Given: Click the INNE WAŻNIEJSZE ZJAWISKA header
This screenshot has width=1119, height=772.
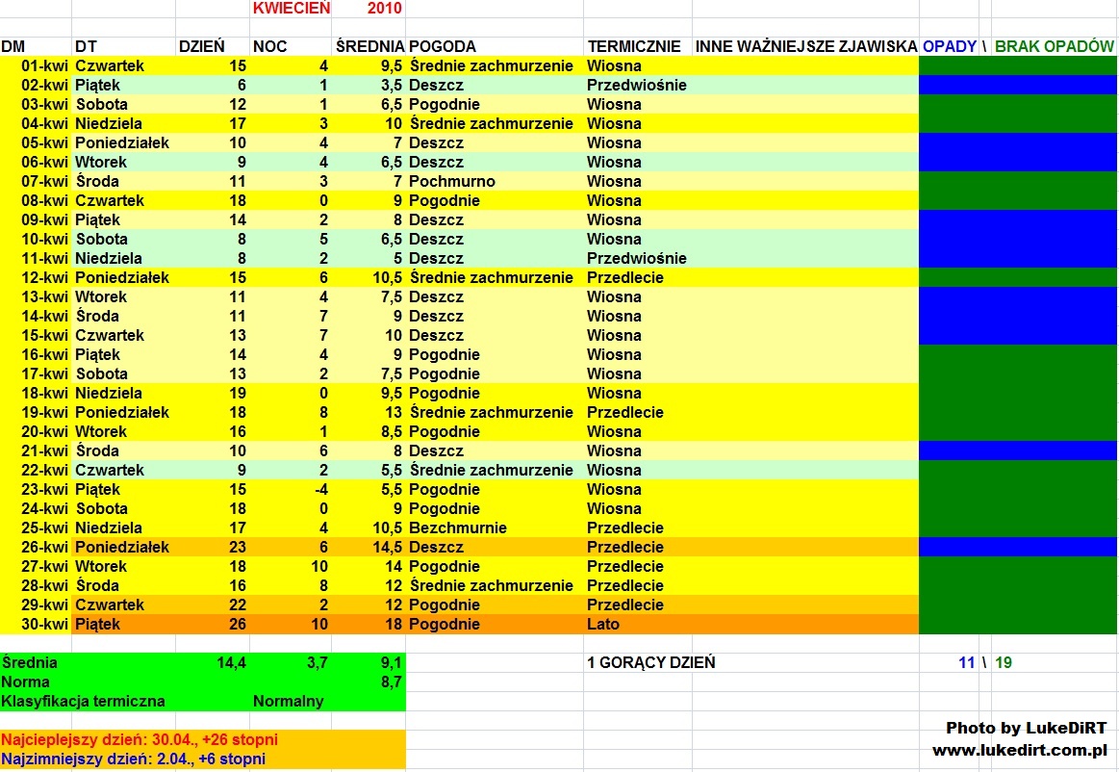Looking at the screenshot, I should tap(805, 46).
